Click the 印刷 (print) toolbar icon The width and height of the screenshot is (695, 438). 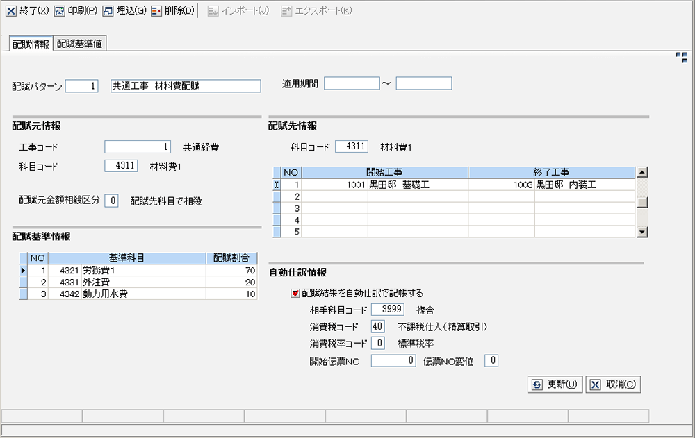tap(60, 11)
